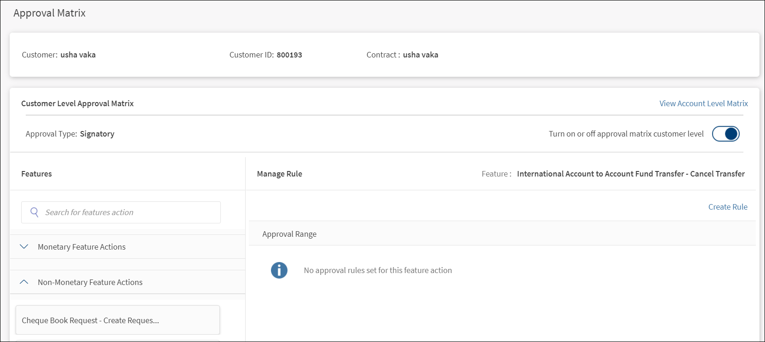Click the Manage Rule heading
Image resolution: width=765 pixels, height=342 pixels.
(279, 174)
